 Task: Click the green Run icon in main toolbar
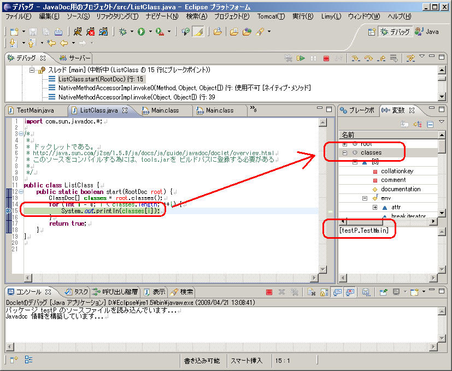[x=141, y=32]
